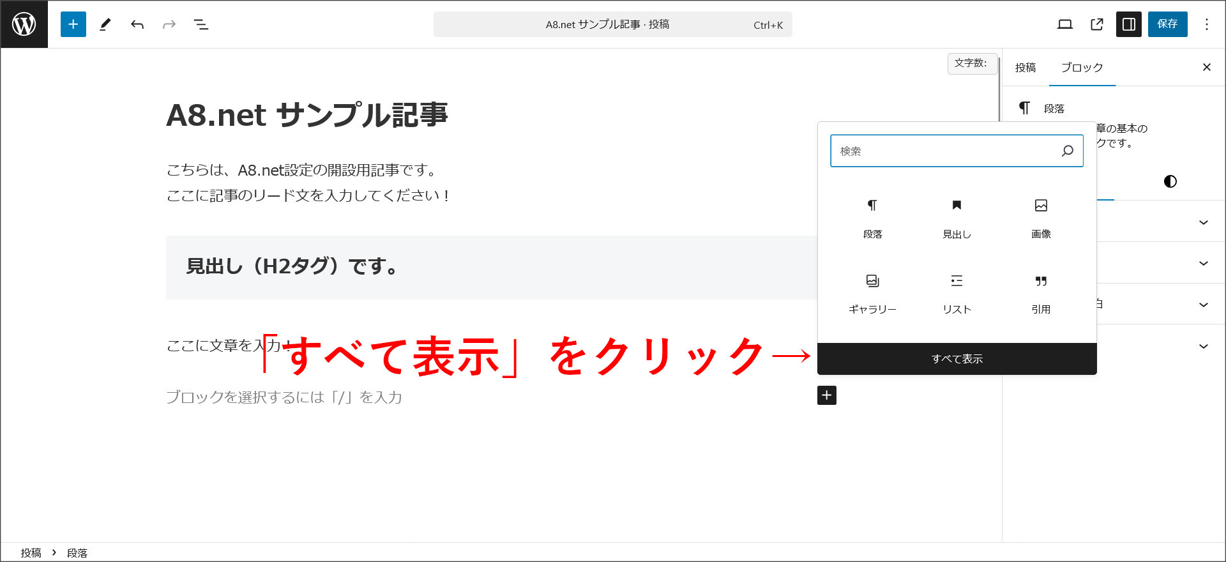Undo the last change
This screenshot has height=562, width=1226.
pos(137,24)
